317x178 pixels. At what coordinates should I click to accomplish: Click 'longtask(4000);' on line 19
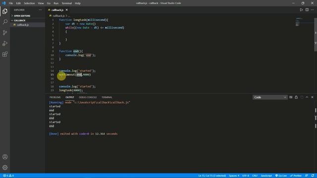pyautogui.click(x=71, y=90)
